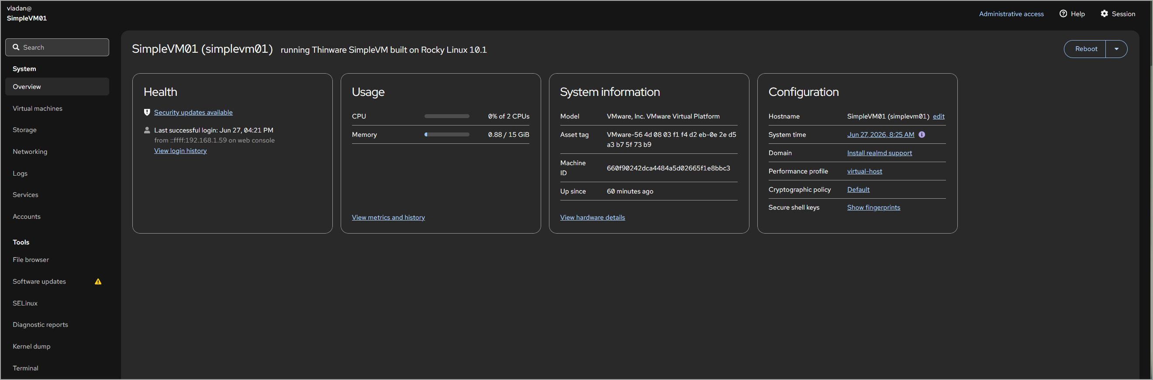Click the Memory usage progress bar

pos(447,134)
